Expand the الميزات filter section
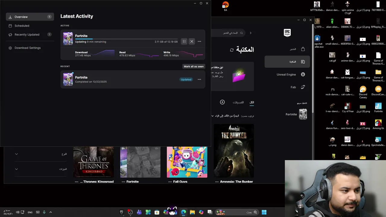386x217 pixels. 41,169
